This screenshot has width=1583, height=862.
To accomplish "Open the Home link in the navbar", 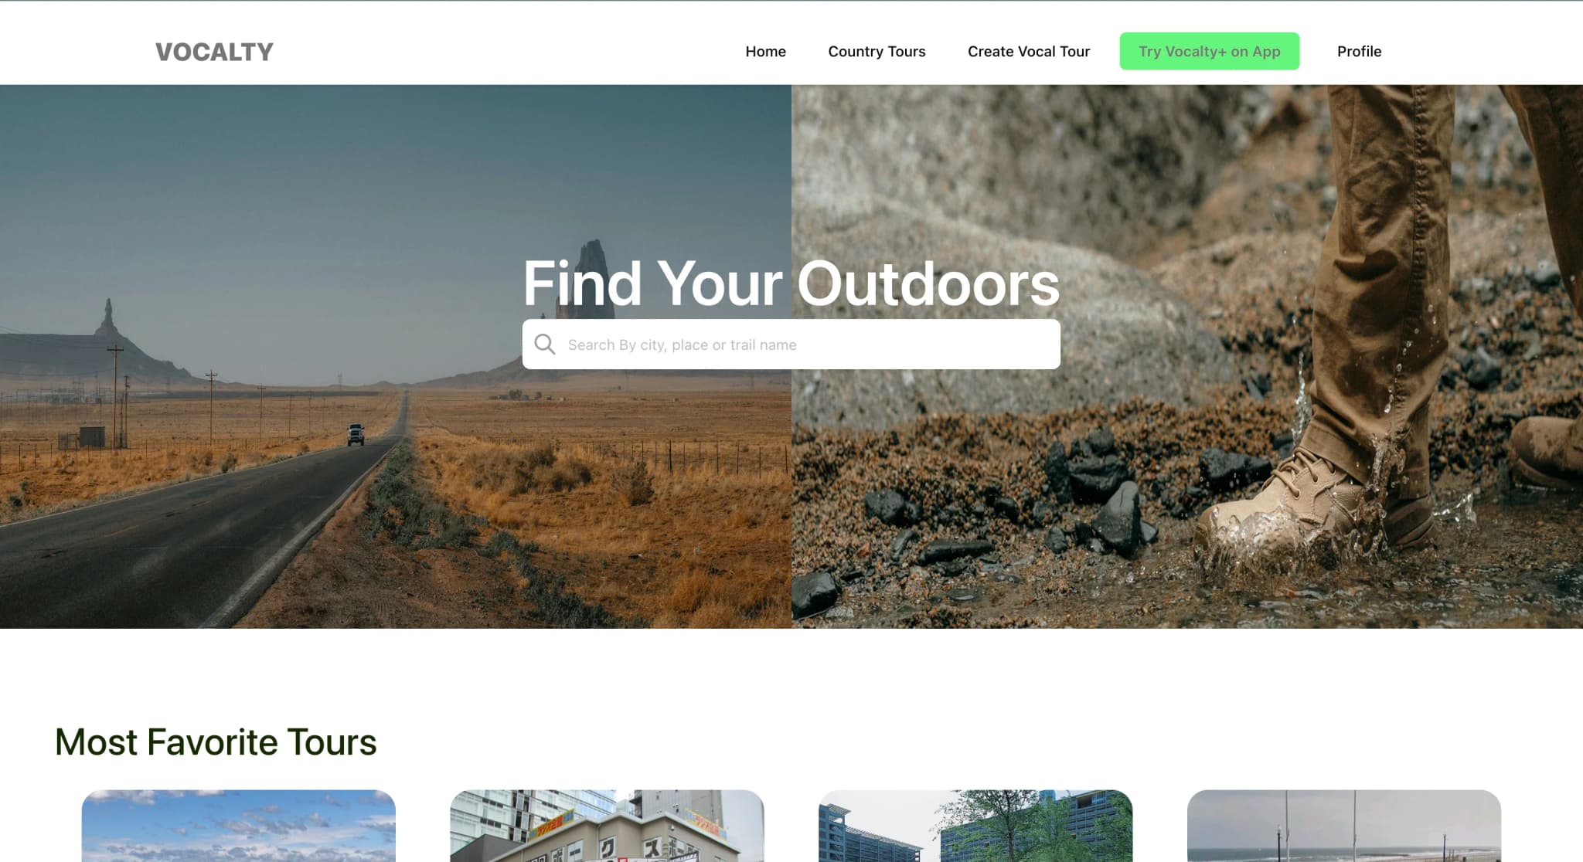I will click(x=765, y=52).
